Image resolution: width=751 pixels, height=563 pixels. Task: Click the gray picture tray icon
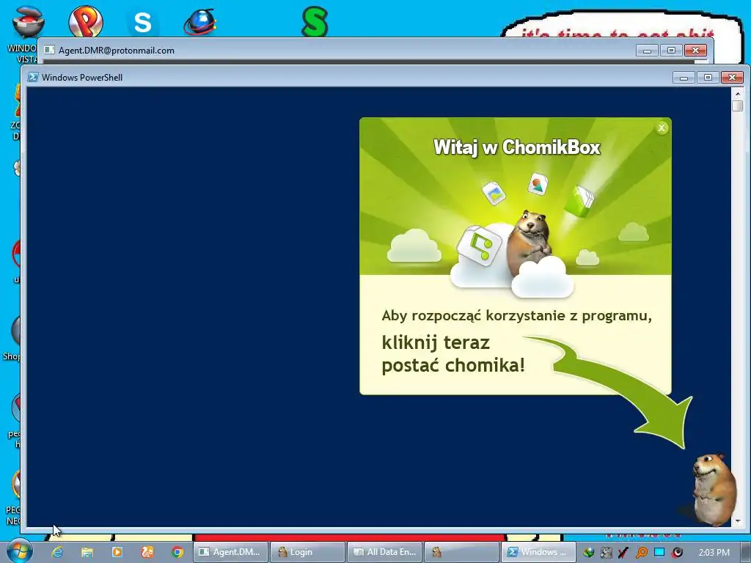pos(607,553)
